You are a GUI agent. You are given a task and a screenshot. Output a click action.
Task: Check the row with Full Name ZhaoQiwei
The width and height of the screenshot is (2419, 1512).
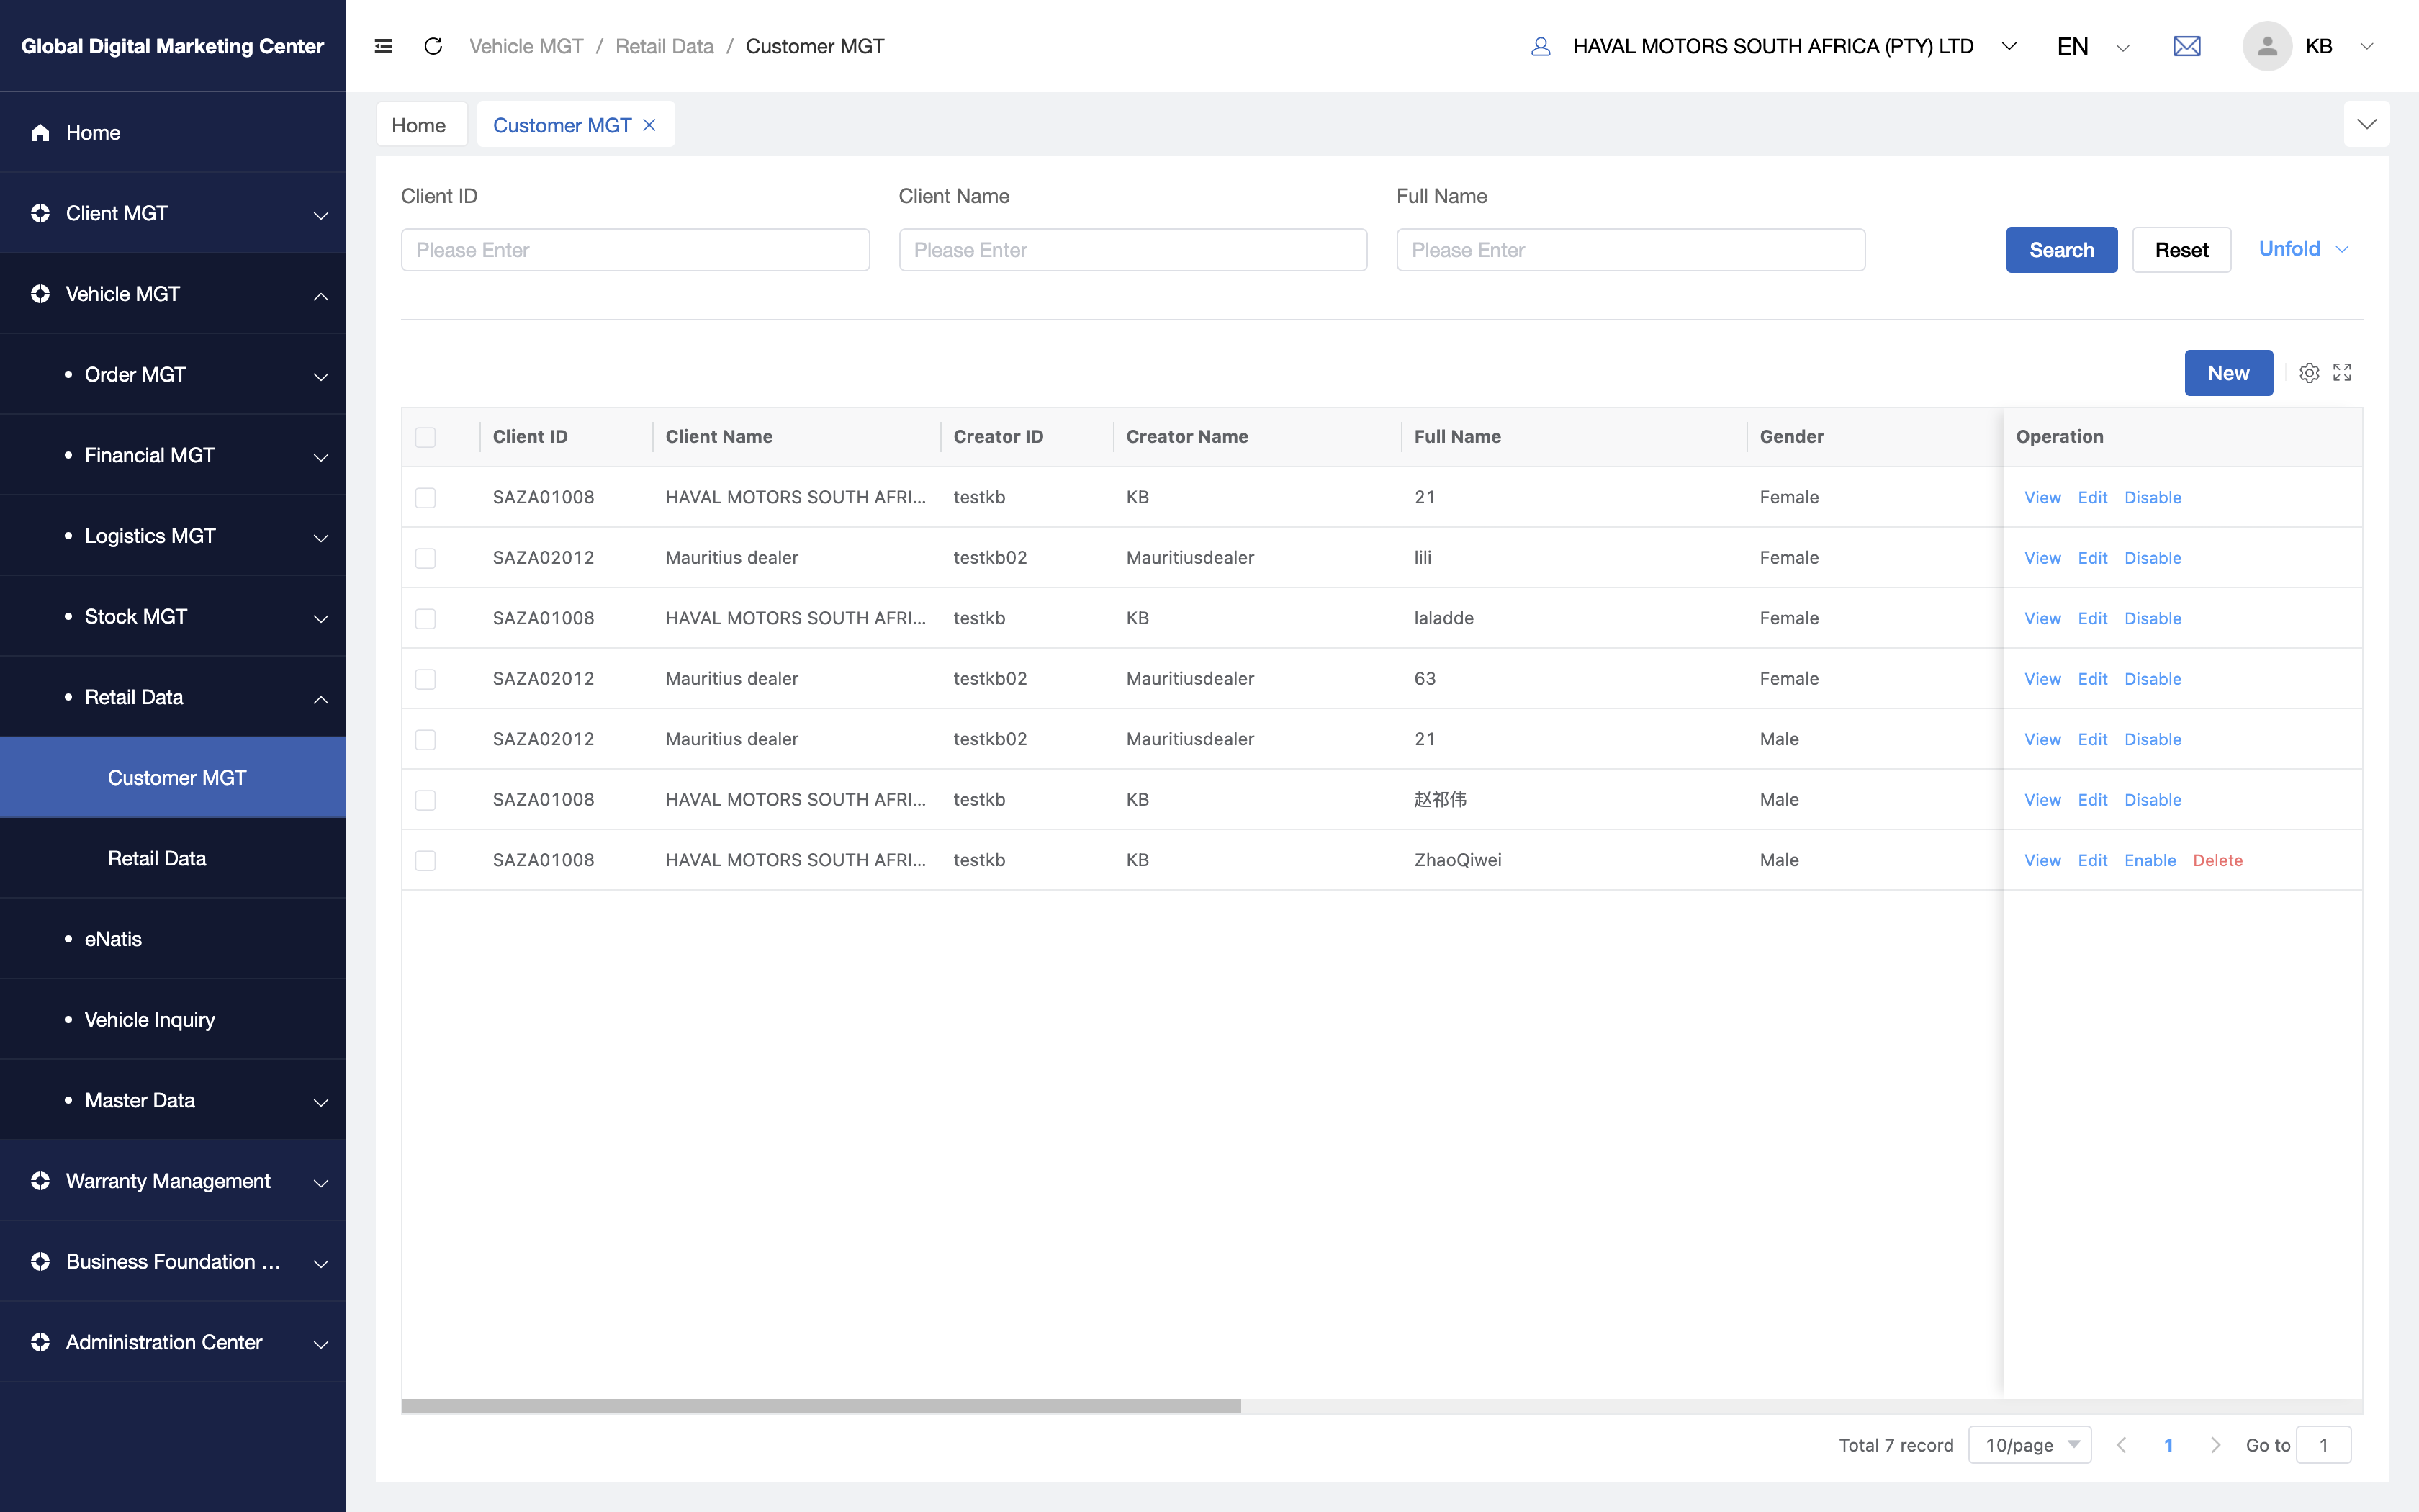tap(425, 861)
